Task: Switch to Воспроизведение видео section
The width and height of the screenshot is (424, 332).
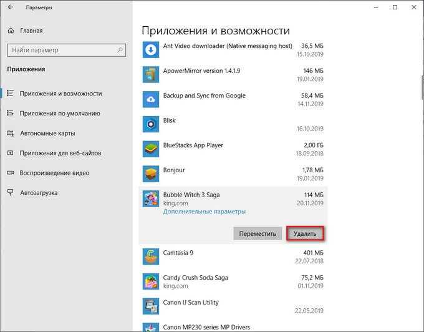Action: point(54,173)
